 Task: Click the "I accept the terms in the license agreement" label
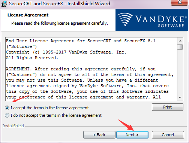pyautogui.click(x=49, y=108)
